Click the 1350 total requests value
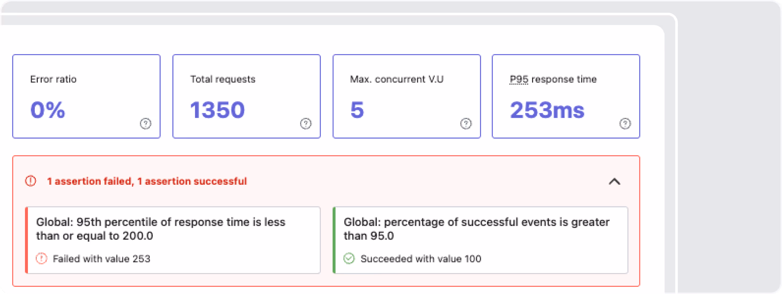The height and width of the screenshot is (294, 782). tap(217, 110)
